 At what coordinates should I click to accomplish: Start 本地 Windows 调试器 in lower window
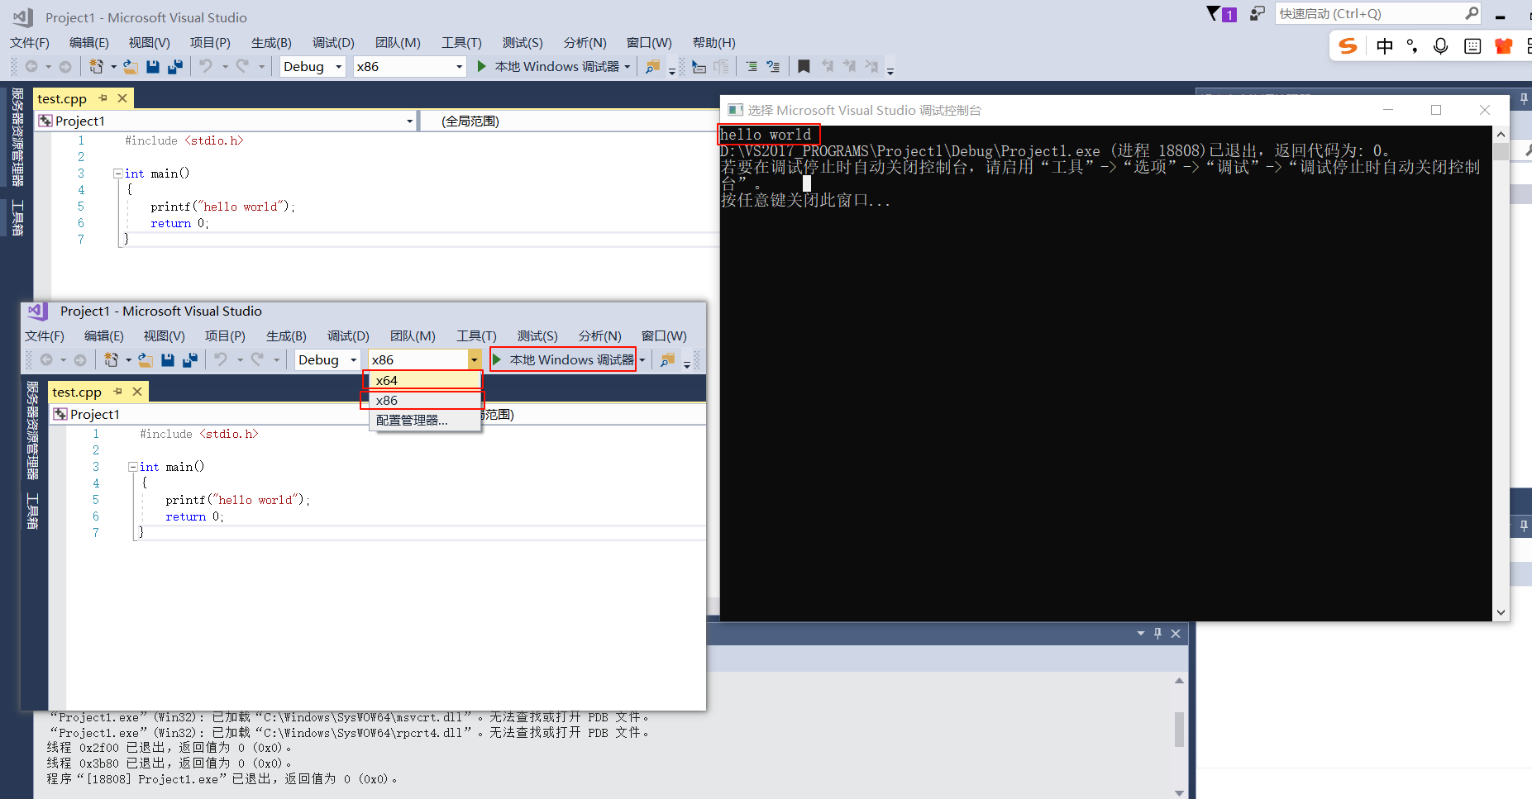[x=563, y=359]
